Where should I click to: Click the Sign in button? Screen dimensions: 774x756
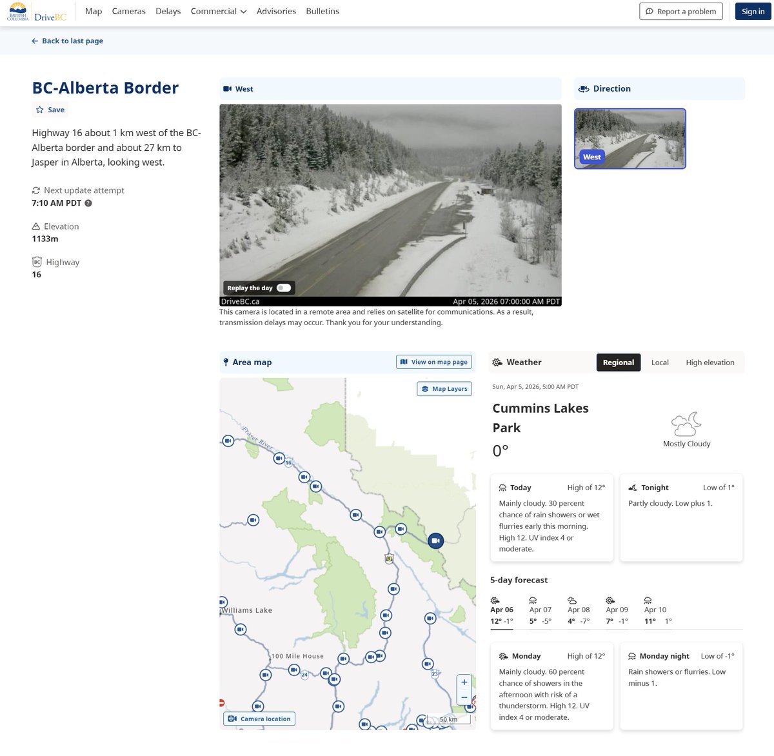[x=753, y=12]
